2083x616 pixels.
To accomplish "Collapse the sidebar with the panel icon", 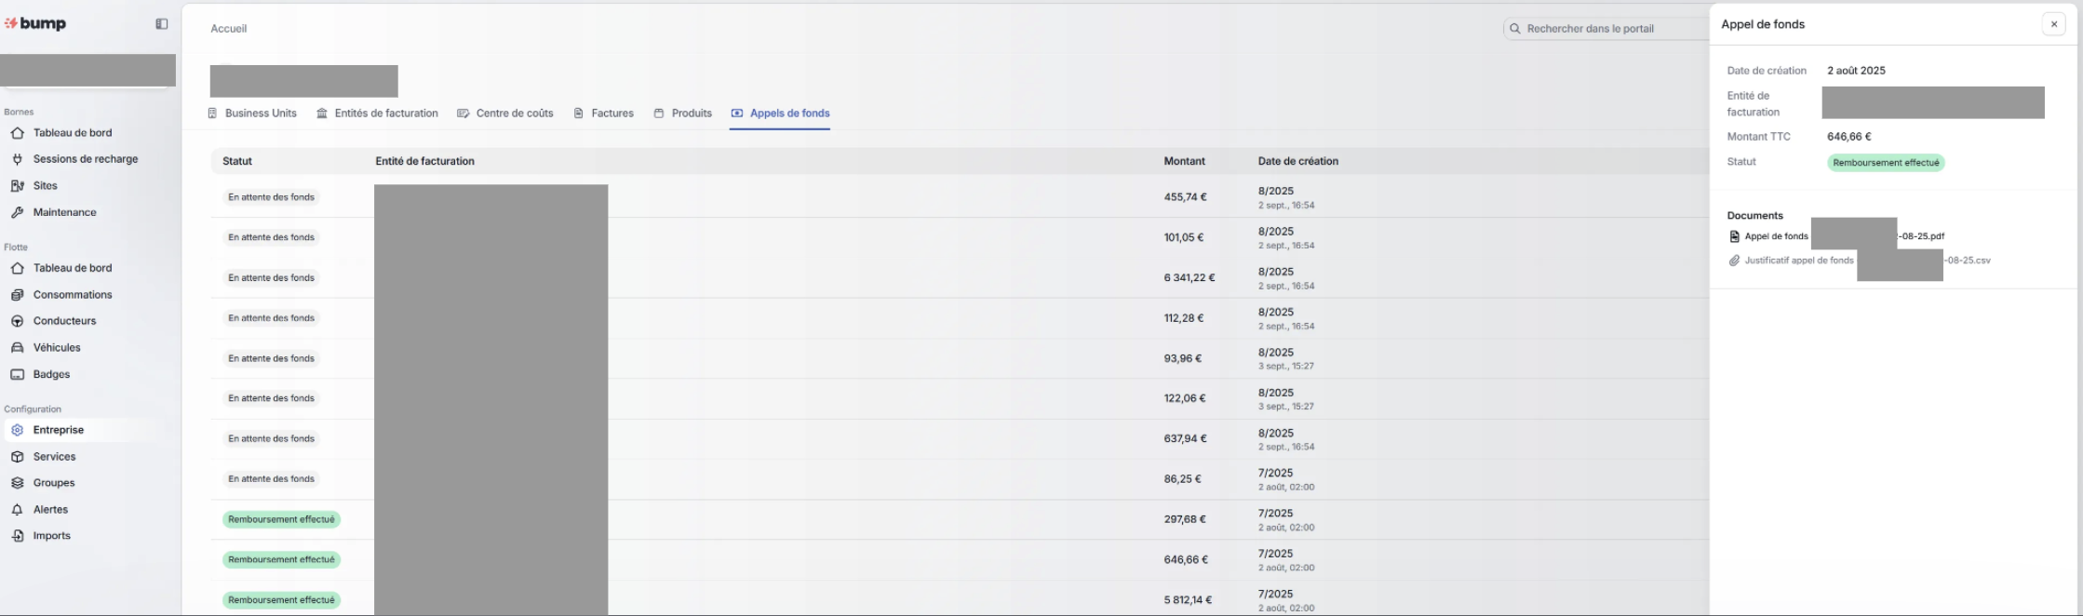I will [x=162, y=24].
